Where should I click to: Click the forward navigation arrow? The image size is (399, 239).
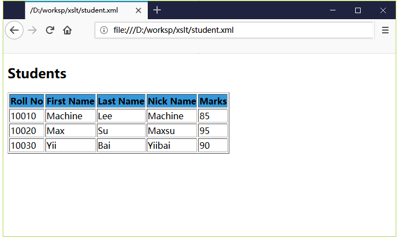(32, 30)
